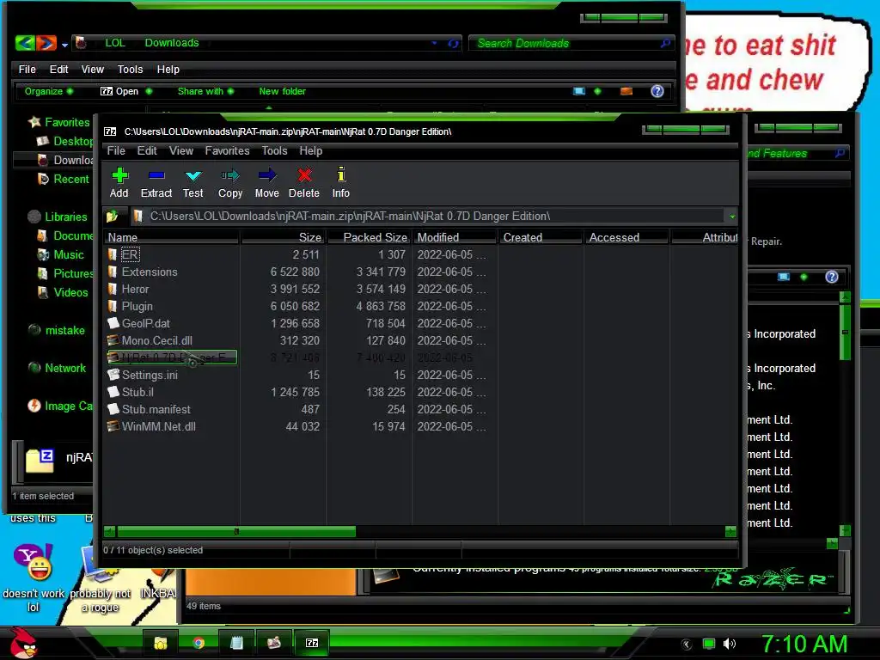Screen dimensions: 880x660
Task: Select the Mono.Cecil.dll file
Action: click(156, 340)
